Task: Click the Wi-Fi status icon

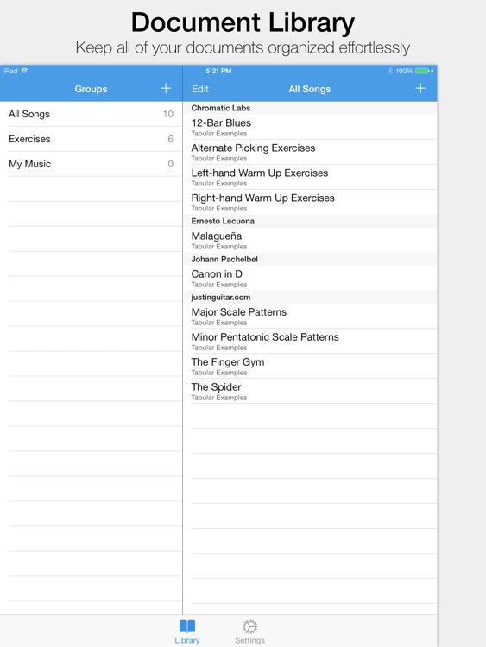Action: [24, 71]
